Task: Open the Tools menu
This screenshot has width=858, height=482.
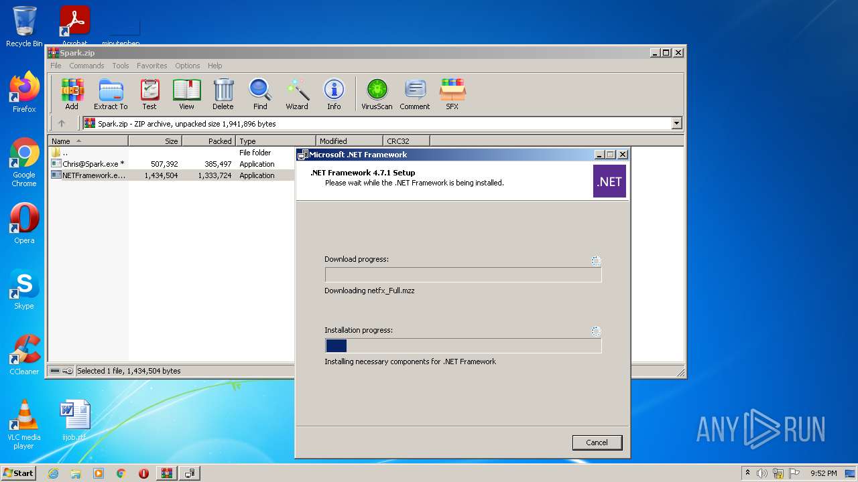Action: [121, 66]
